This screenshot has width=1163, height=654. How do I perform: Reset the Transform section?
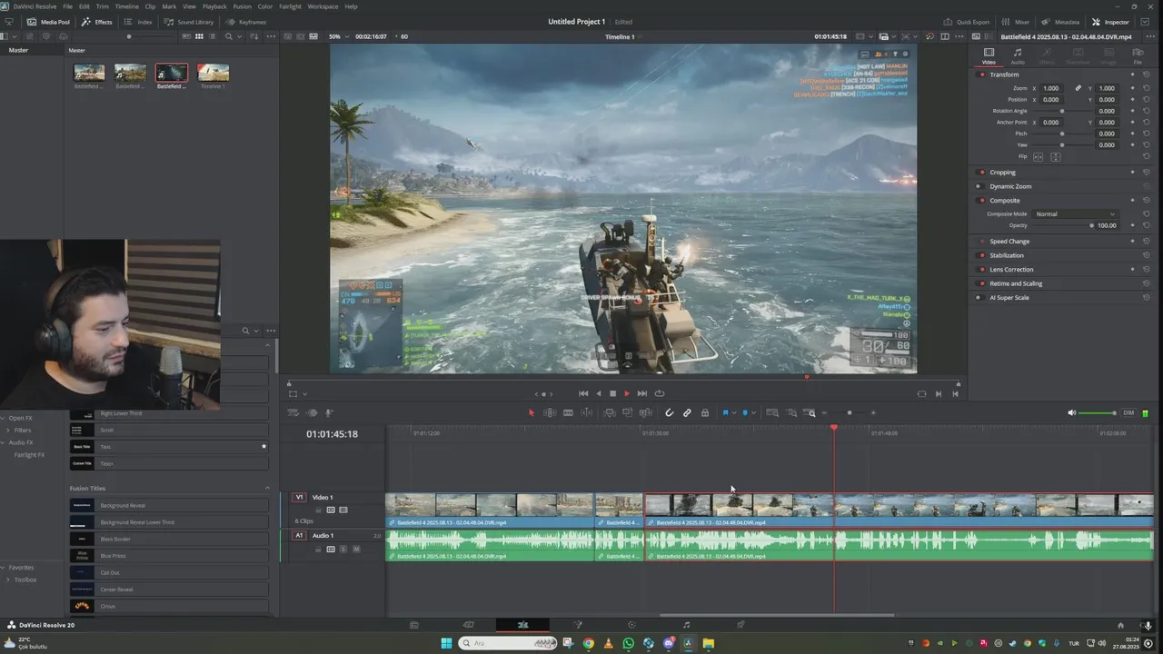point(1147,74)
